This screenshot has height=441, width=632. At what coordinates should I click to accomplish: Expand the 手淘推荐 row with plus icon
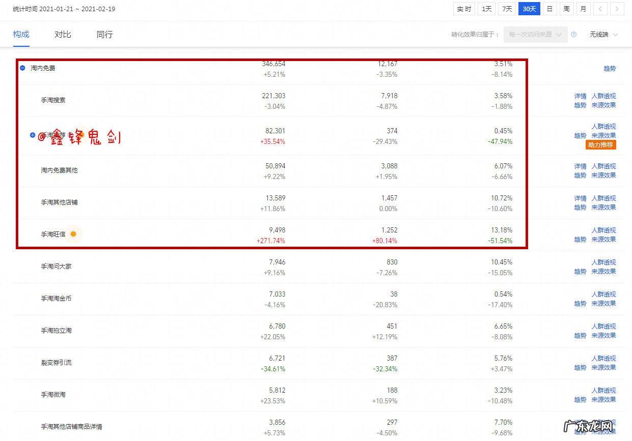pyautogui.click(x=33, y=135)
